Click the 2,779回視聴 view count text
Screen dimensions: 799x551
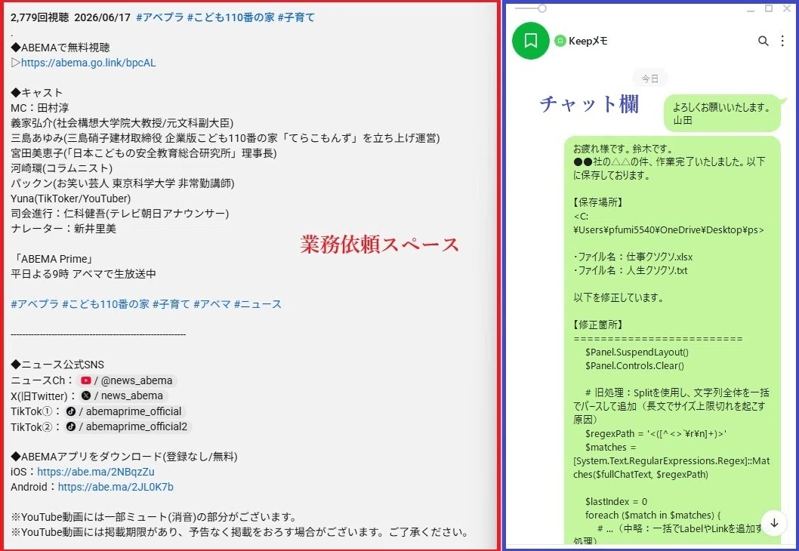(x=40, y=17)
